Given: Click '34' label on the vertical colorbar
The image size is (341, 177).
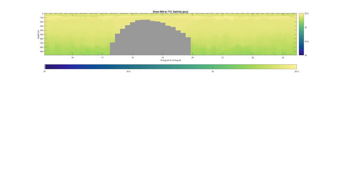Looking at the screenshot, I should click(x=306, y=55).
